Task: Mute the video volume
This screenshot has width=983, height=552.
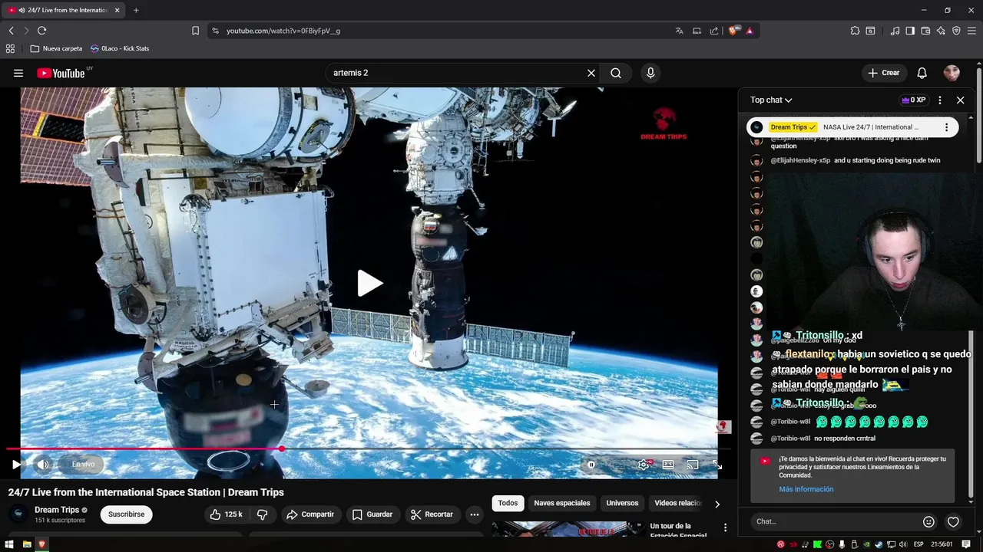Action: click(43, 464)
